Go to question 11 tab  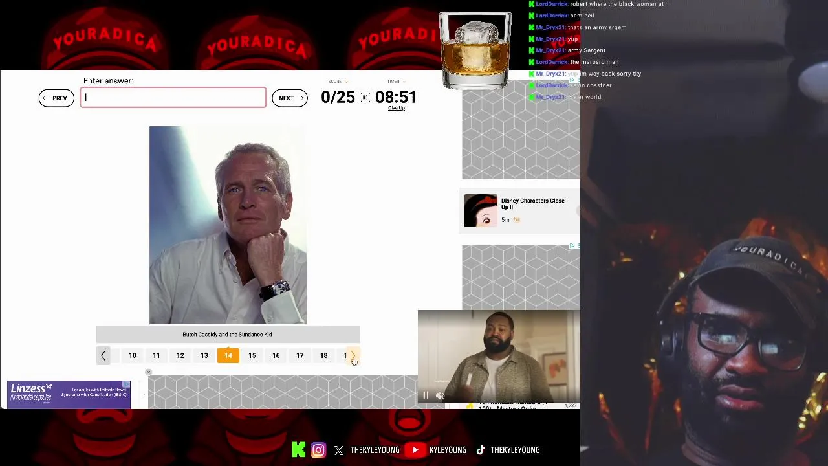pyautogui.click(x=157, y=355)
